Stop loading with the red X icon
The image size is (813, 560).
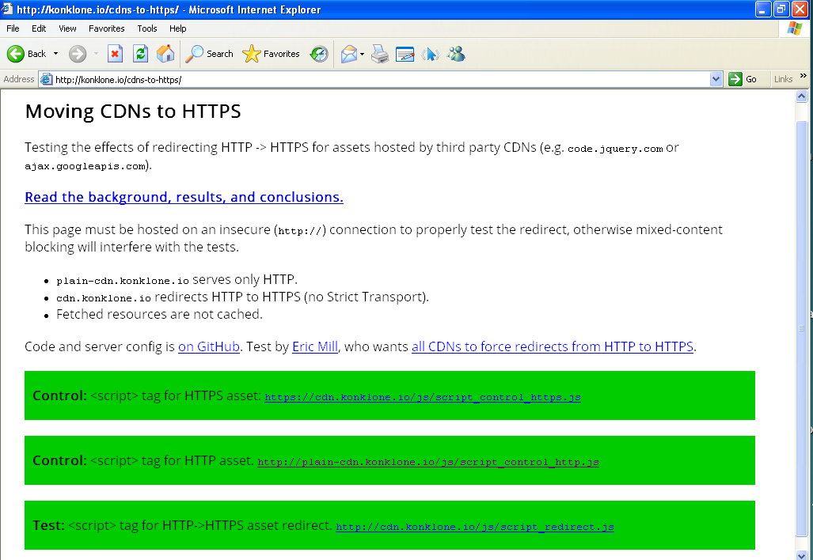pyautogui.click(x=115, y=53)
